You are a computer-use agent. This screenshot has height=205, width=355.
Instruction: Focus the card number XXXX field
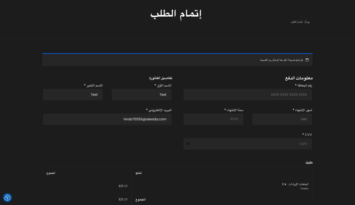click(248, 95)
